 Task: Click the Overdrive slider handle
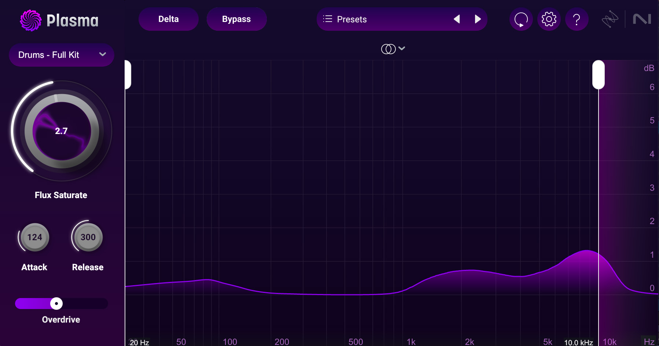[56, 304]
